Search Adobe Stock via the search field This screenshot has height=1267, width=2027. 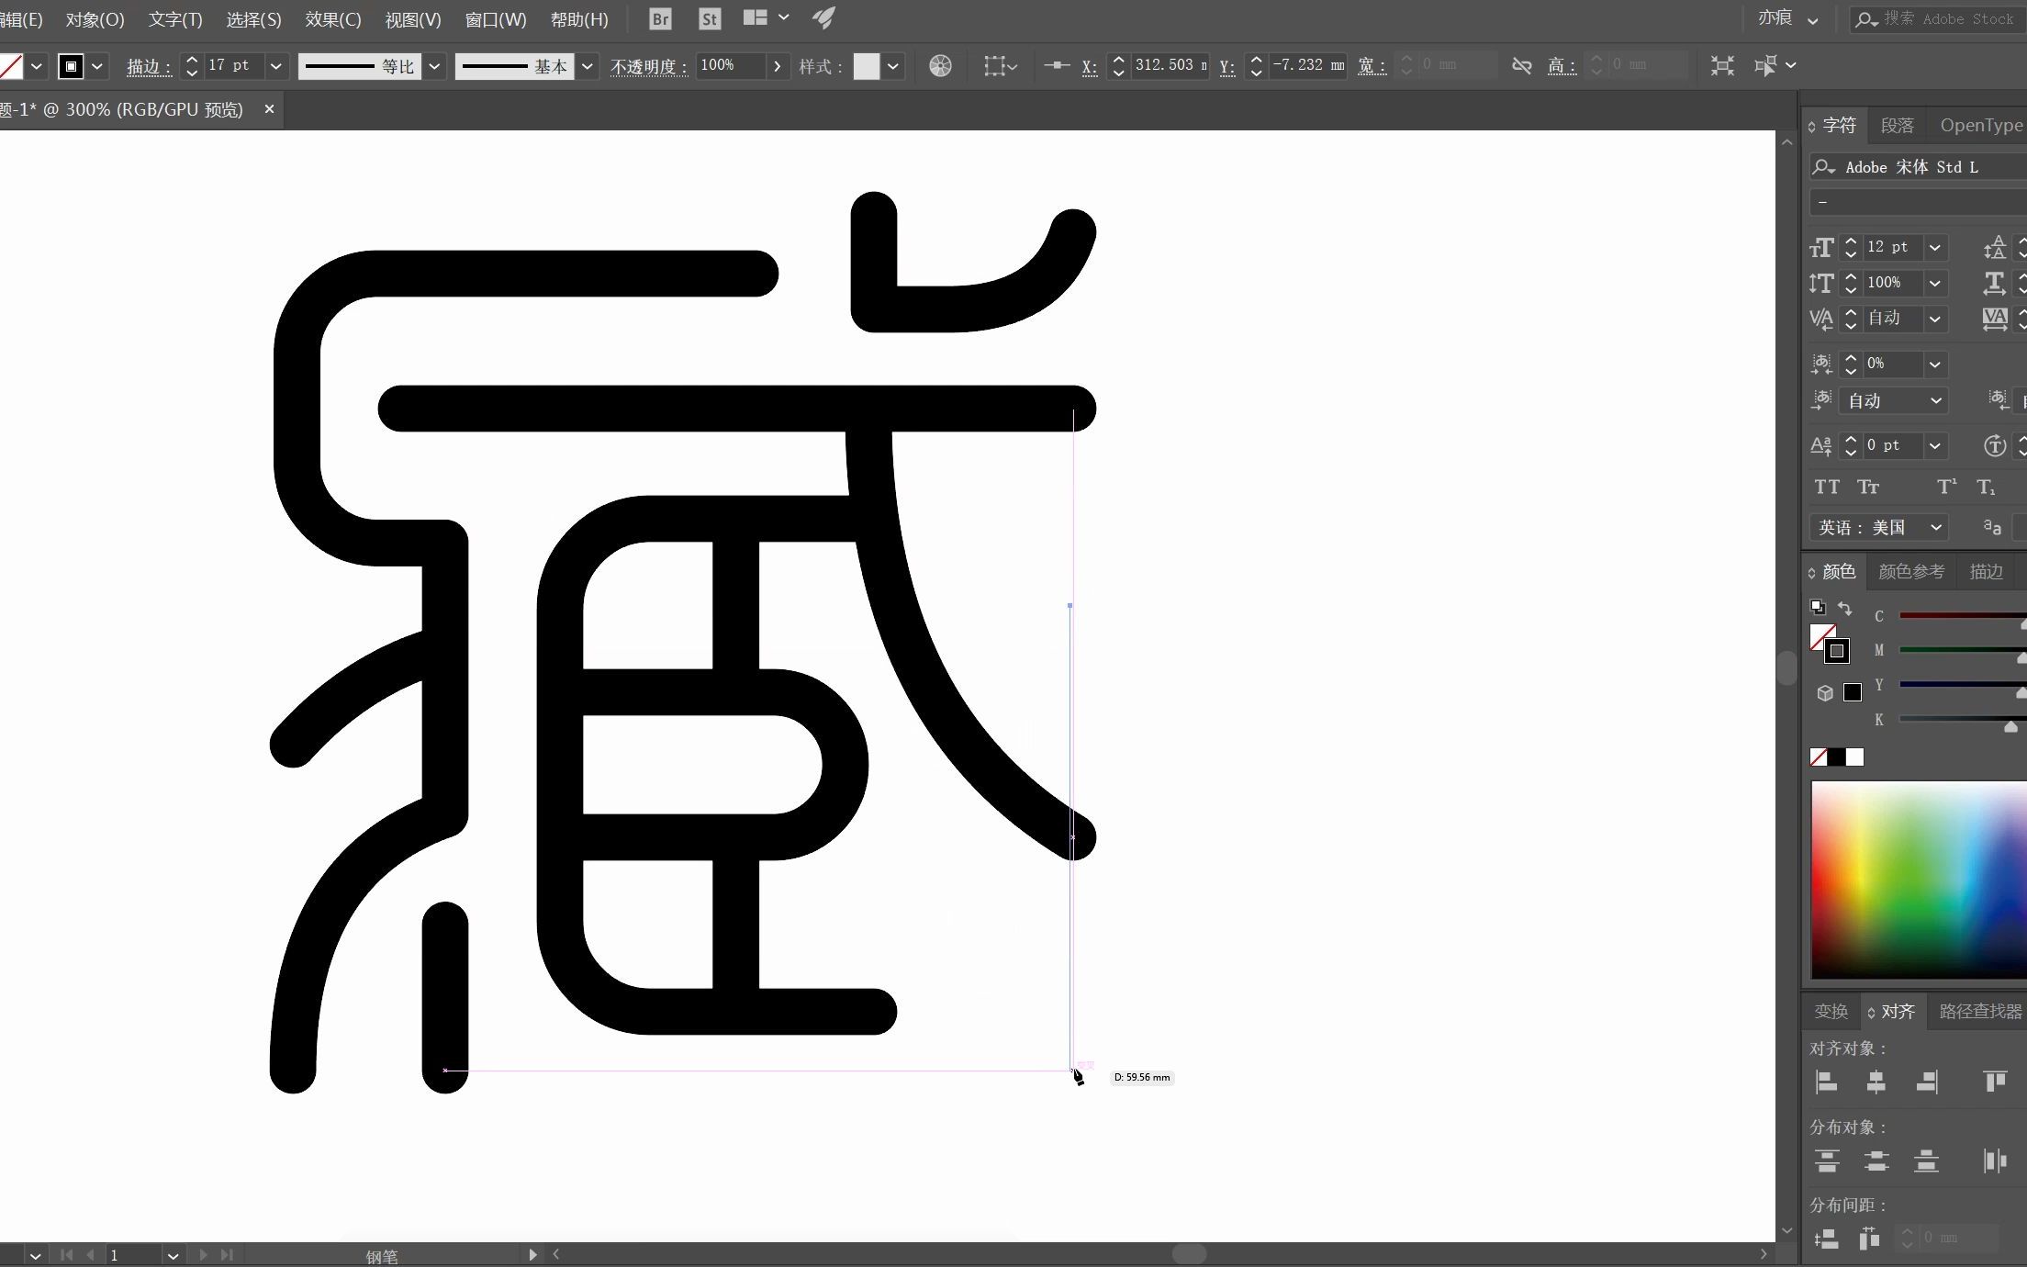(1937, 18)
